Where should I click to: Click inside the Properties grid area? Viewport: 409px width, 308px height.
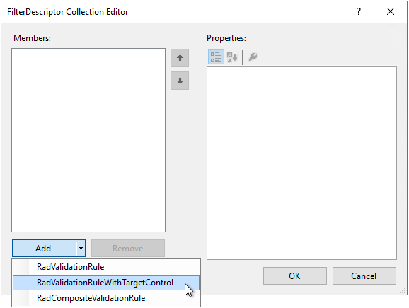301,163
